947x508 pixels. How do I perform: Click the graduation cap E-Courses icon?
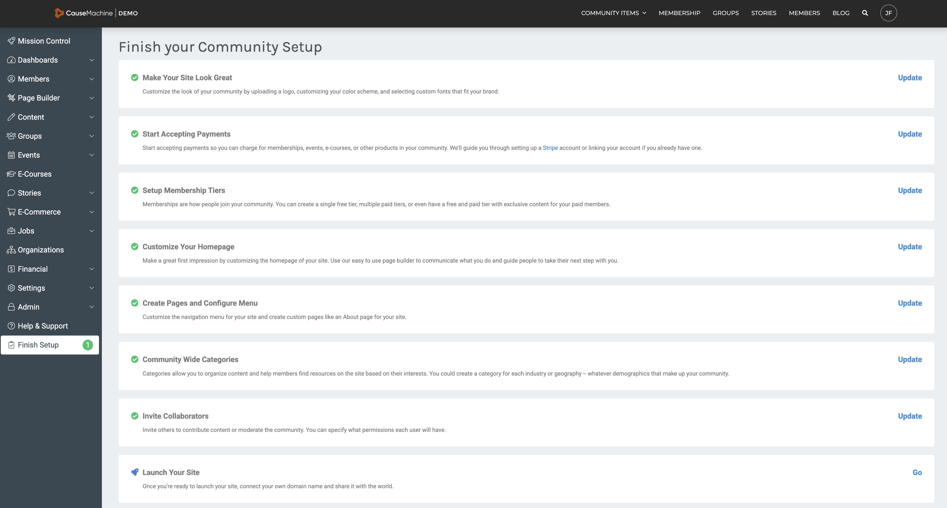pos(11,174)
